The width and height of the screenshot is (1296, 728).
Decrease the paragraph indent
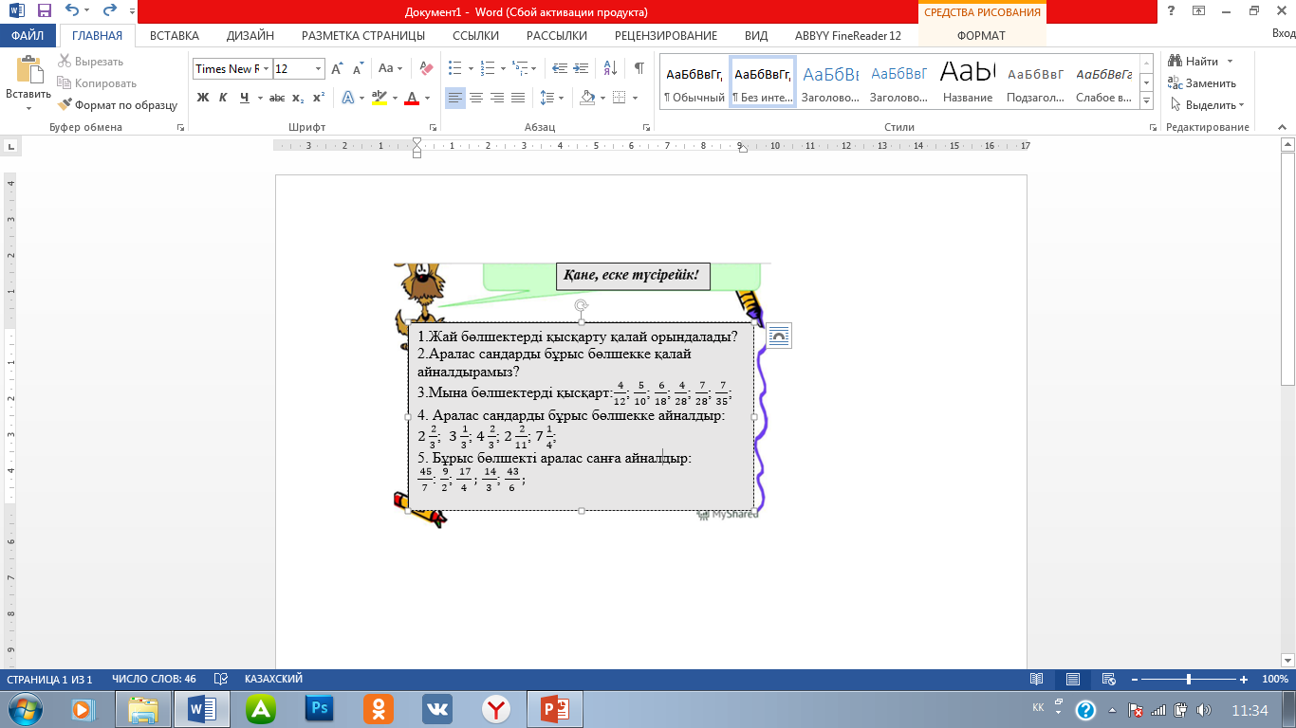pos(560,68)
